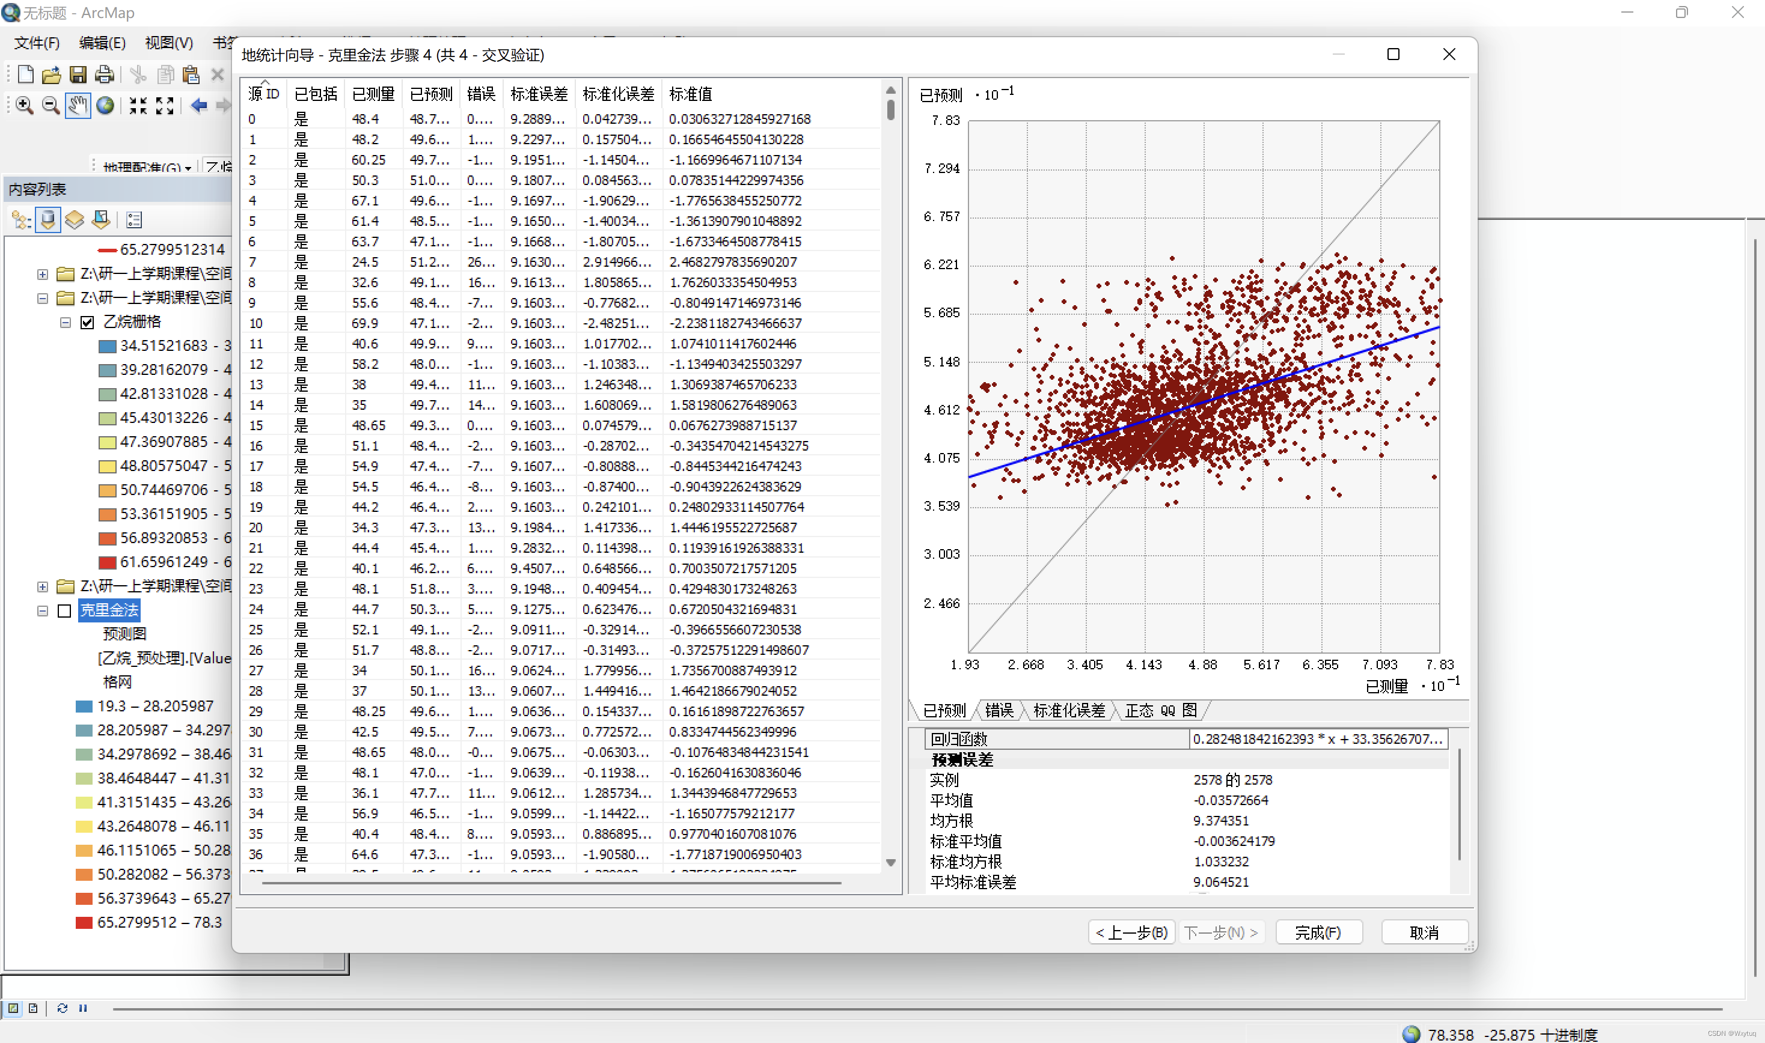Click the New map document icon
The image size is (1765, 1043).
[25, 74]
